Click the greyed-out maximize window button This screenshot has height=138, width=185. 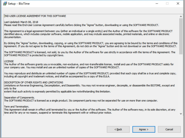(167, 4)
